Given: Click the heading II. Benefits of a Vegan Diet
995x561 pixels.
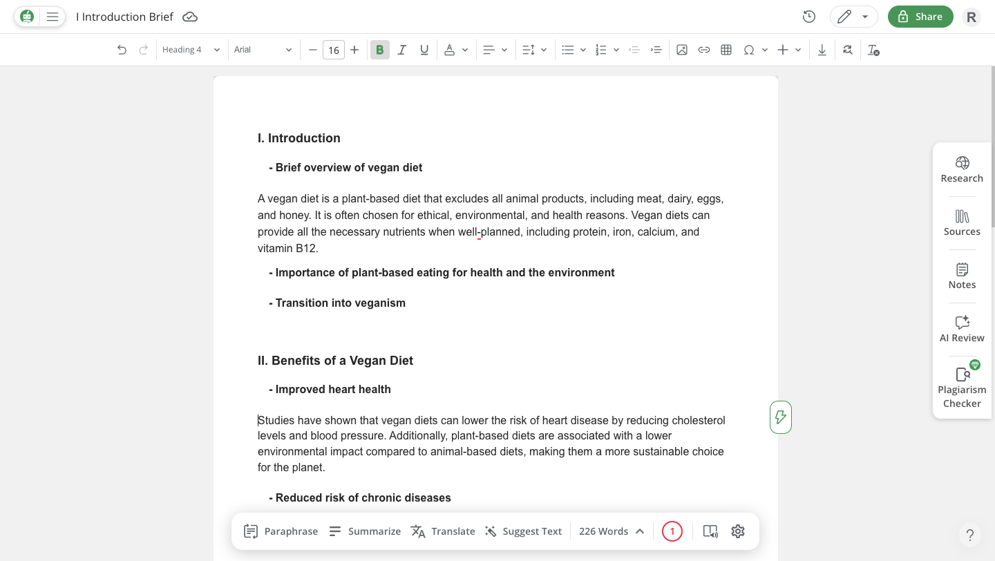Looking at the screenshot, I should click(335, 361).
